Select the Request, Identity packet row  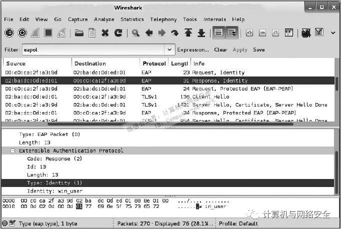(x=168, y=72)
